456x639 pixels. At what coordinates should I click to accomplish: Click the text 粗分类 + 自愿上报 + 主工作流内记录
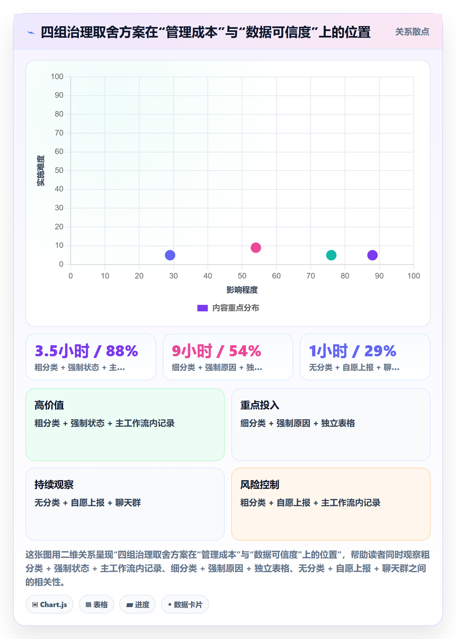tap(310, 503)
